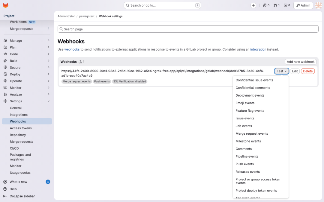Screen dimensions: 324x202
Task: Click the Code brackets icon
Action: click(5, 54)
